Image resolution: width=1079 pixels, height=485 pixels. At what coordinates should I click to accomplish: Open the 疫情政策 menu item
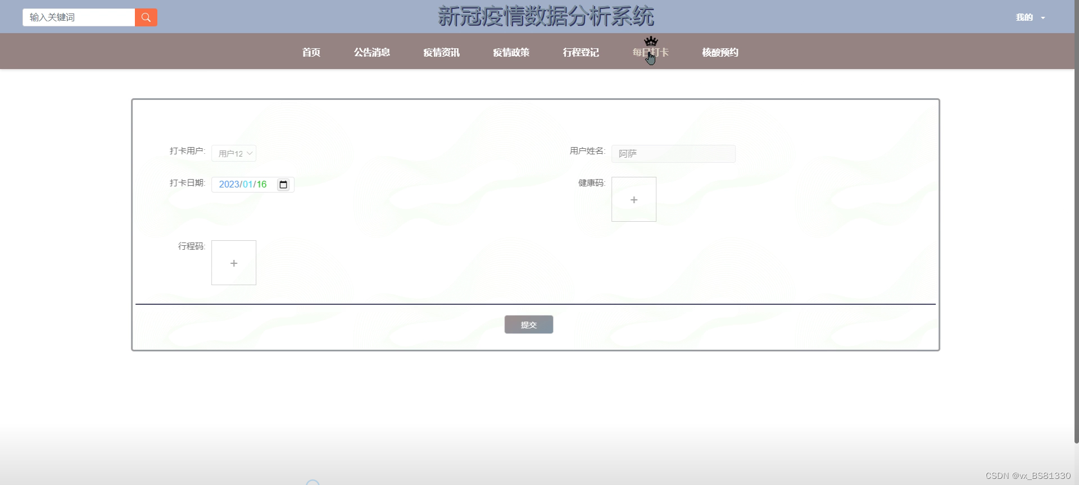pyautogui.click(x=511, y=52)
